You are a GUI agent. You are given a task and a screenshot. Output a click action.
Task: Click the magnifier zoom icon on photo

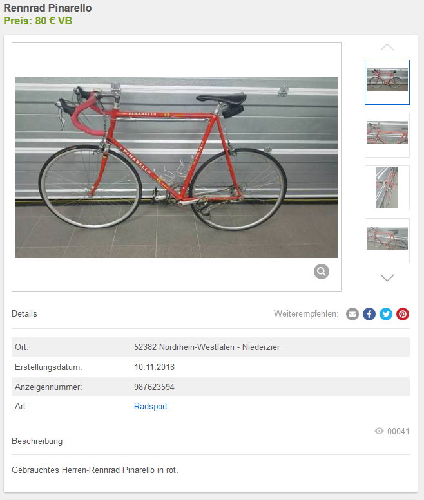321,272
